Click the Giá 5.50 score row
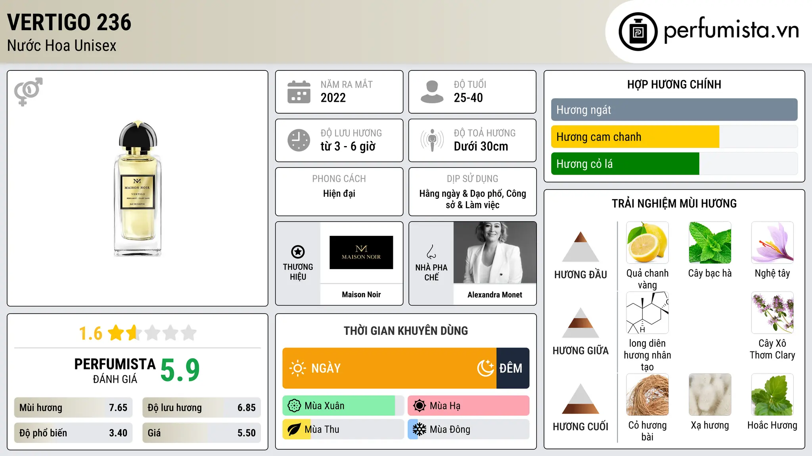This screenshot has width=812, height=456. 202,433
